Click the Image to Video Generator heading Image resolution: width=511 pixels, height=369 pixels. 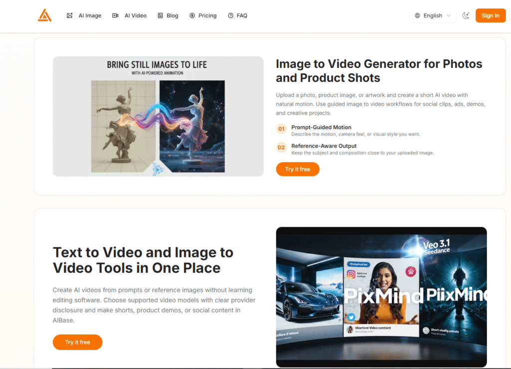pos(379,71)
